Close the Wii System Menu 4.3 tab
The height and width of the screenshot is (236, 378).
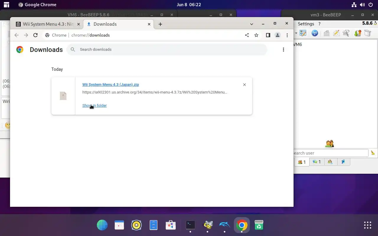click(x=78, y=24)
